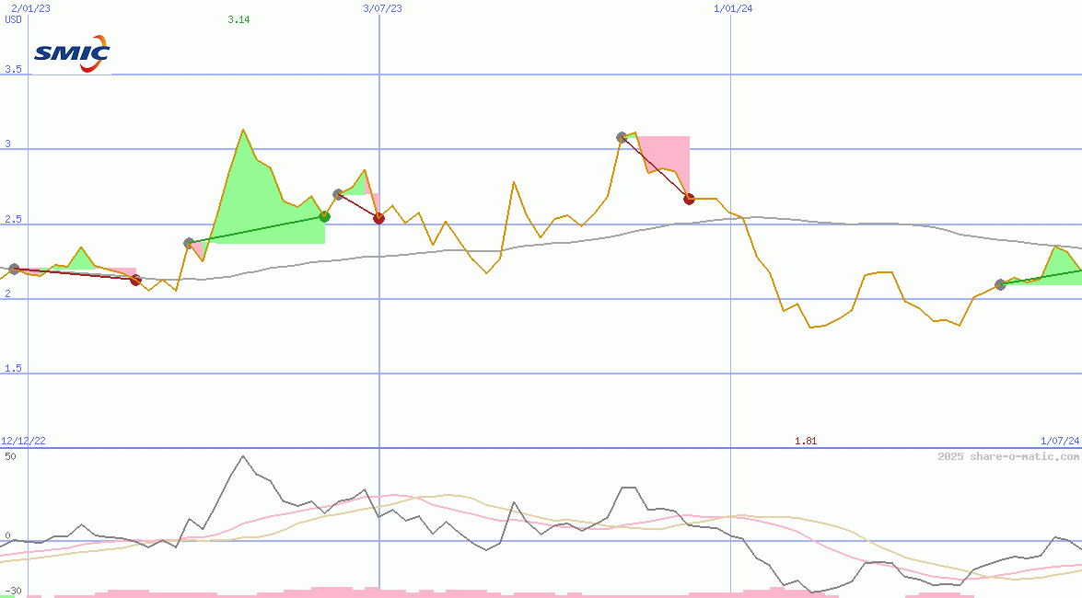Click the green 3.14 high price label
Image resolution: width=1082 pixels, height=598 pixels.
[x=239, y=19]
